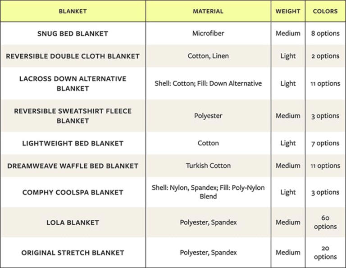Open Reversible Double Cloth Blanket entry
346x268 pixels.
[73, 56]
